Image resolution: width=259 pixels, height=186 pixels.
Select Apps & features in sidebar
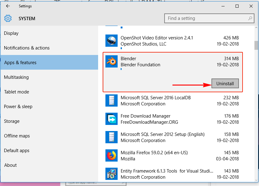pyautogui.click(x=49, y=62)
